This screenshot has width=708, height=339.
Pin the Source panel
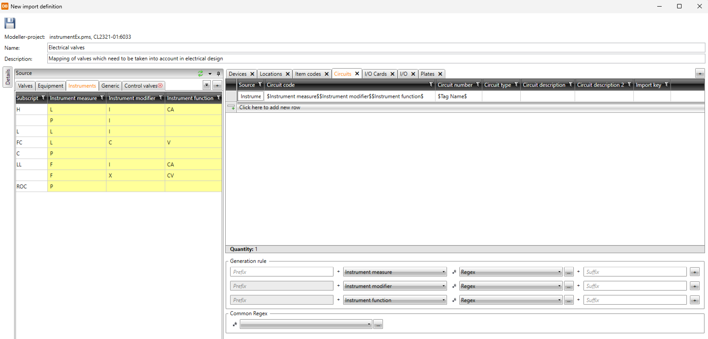218,74
